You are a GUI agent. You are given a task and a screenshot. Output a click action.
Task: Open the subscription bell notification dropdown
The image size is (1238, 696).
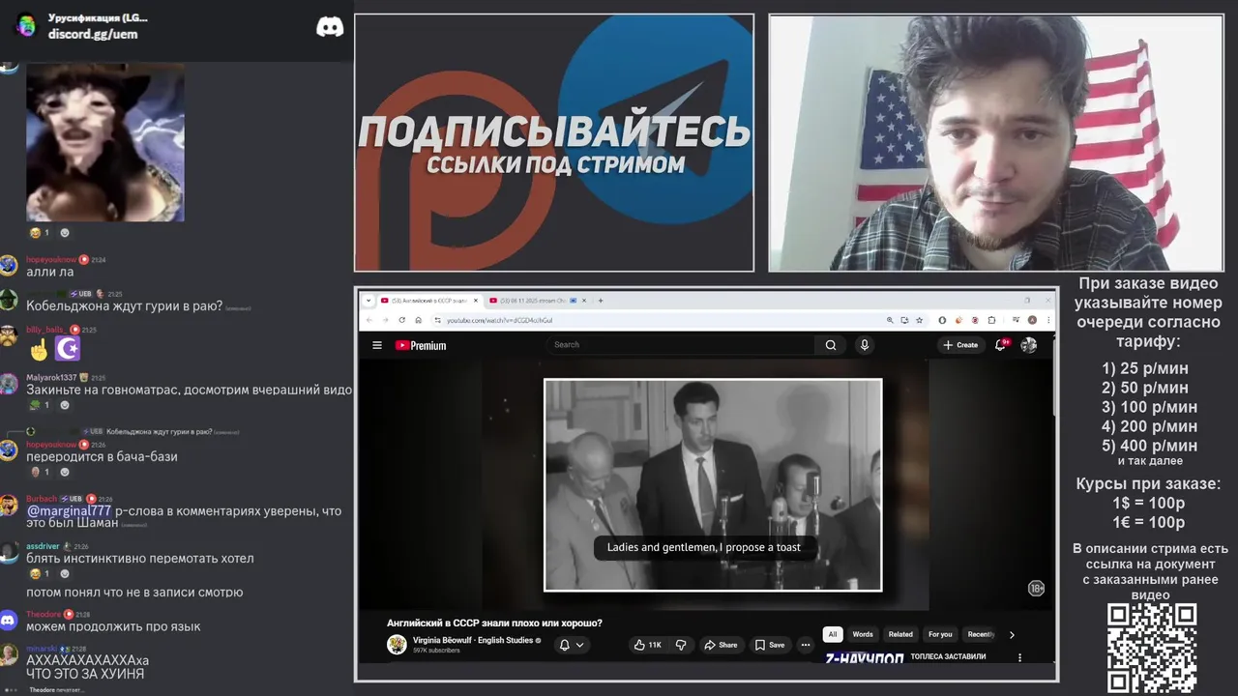572,645
